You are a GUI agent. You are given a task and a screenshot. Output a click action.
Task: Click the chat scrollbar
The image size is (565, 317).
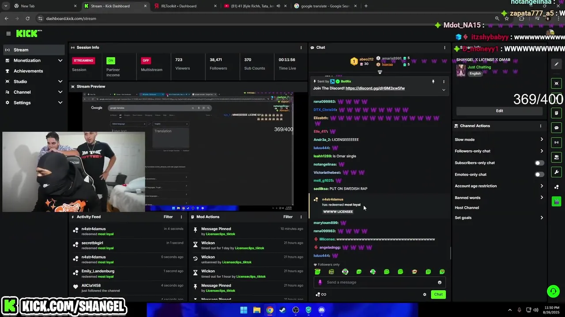451,254
